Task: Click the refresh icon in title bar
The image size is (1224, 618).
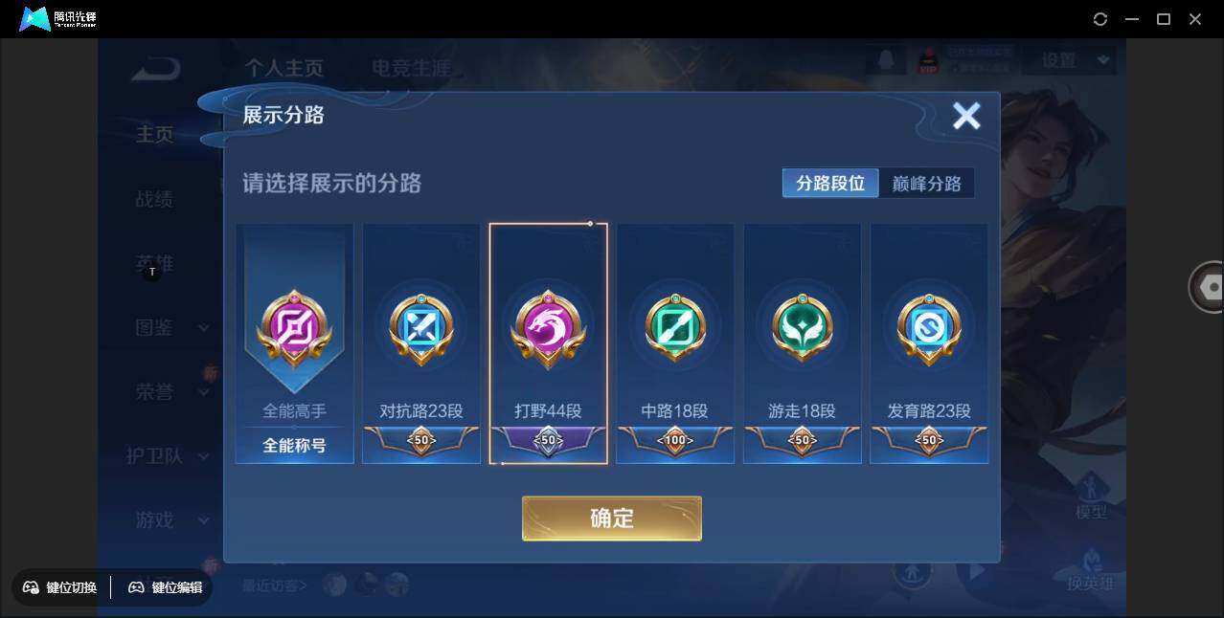Action: click(1100, 19)
